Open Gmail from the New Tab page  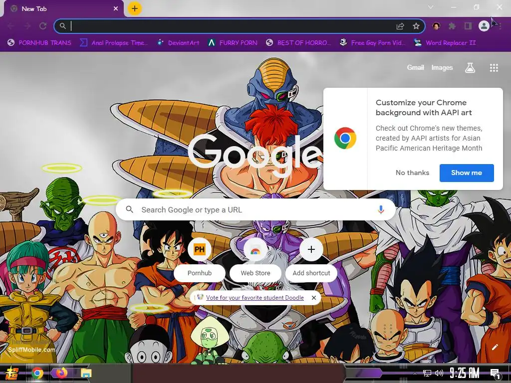click(415, 68)
